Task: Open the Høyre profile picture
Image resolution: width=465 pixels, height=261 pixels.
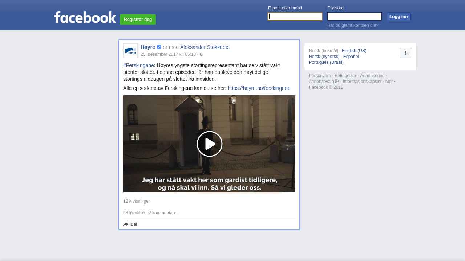Action: (x=130, y=51)
